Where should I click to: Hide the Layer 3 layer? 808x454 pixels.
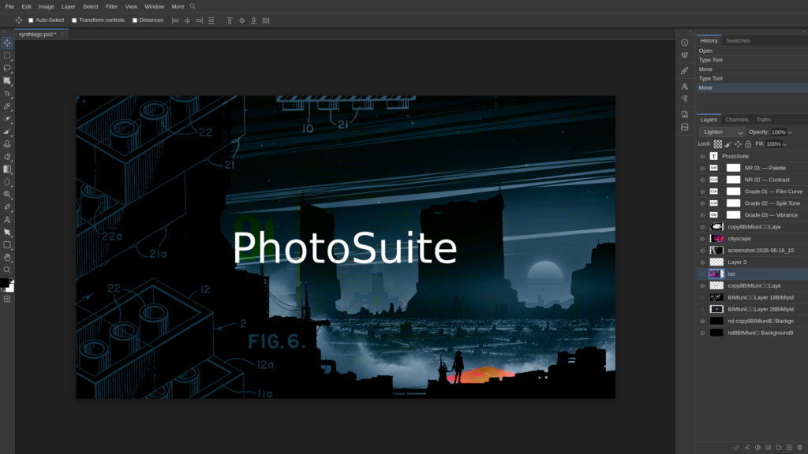pyautogui.click(x=702, y=262)
